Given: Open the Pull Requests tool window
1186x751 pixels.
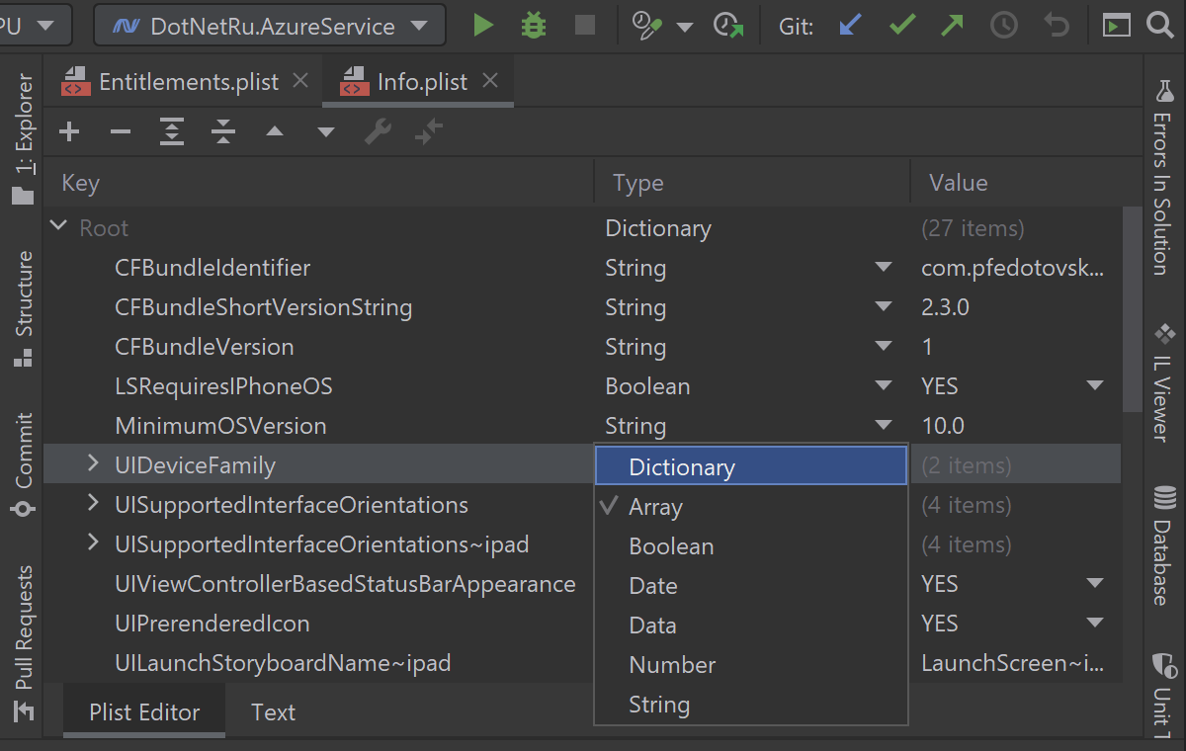Looking at the screenshot, I should [22, 642].
